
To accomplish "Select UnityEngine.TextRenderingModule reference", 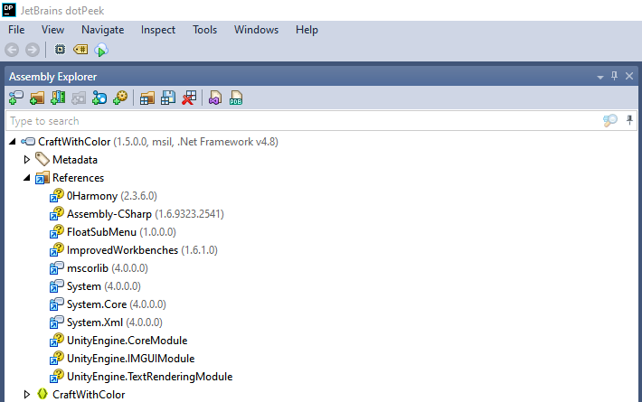I will coord(149,376).
